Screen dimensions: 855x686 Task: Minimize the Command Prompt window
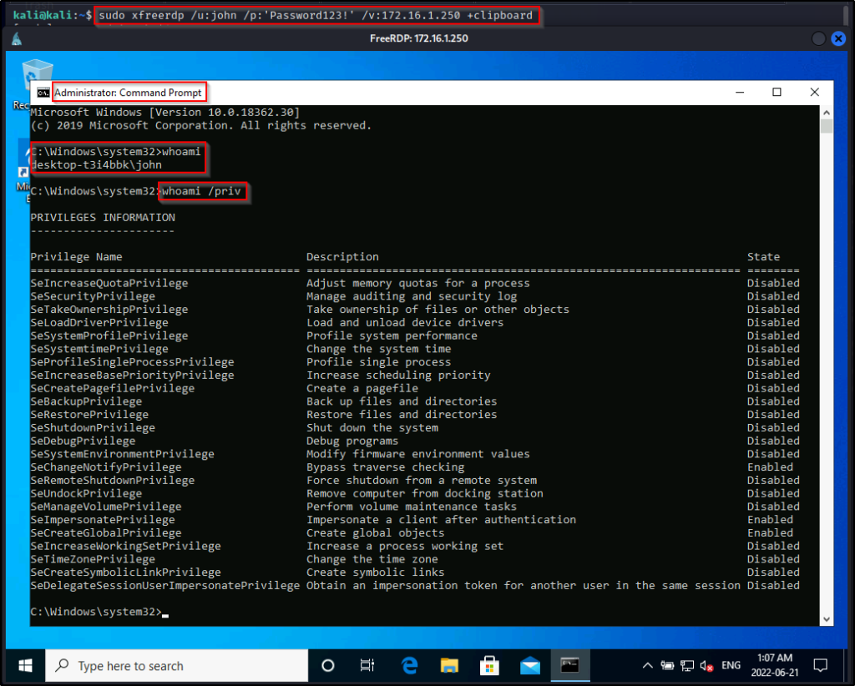[740, 93]
